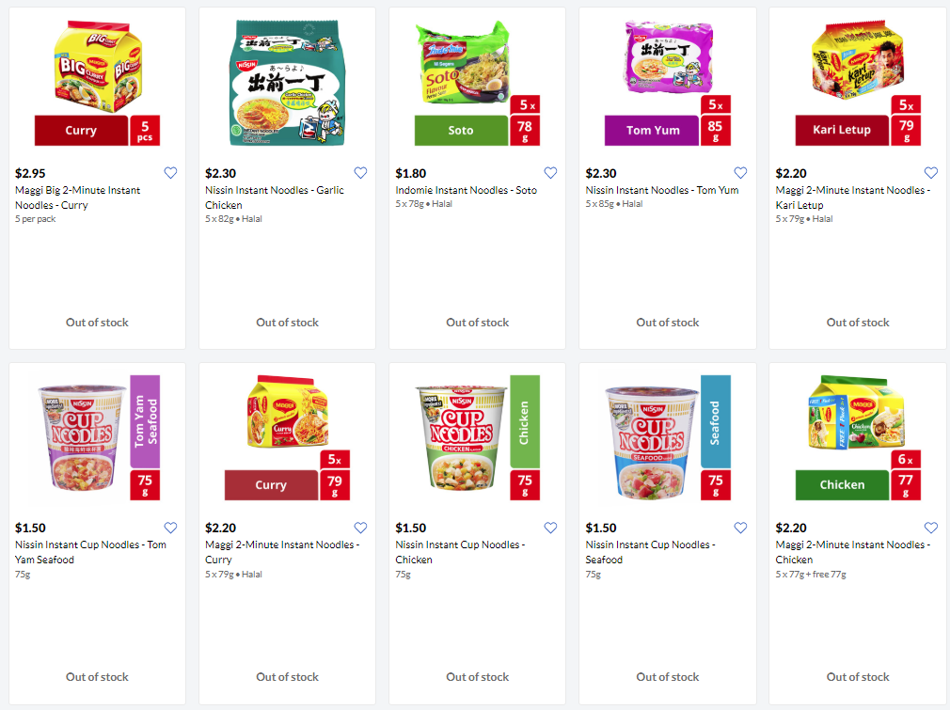Open Nissin Instant Noodles Tom Yum title
Screen dimensions: 950x710
661,190
